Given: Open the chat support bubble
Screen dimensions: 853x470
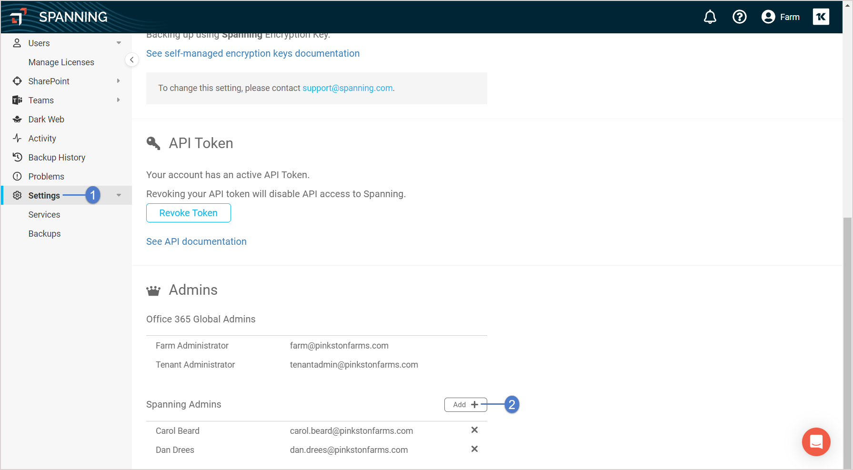Looking at the screenshot, I should [816, 441].
